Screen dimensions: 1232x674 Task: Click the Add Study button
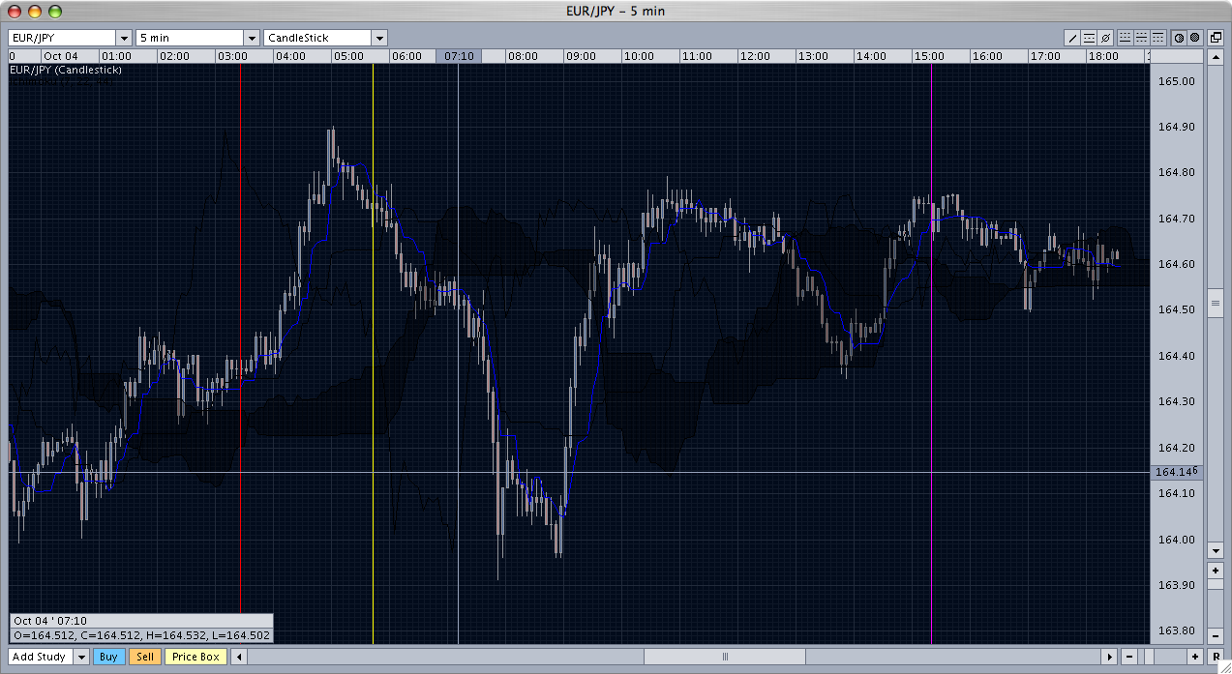(40, 657)
